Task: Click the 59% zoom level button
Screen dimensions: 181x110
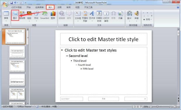Action: (x=146, y=107)
